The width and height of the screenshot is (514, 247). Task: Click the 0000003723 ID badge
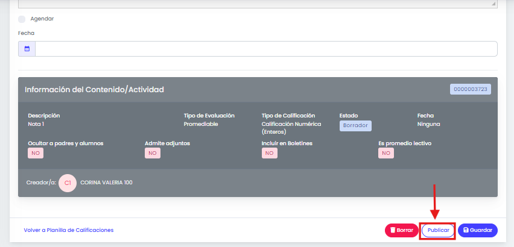coord(471,89)
